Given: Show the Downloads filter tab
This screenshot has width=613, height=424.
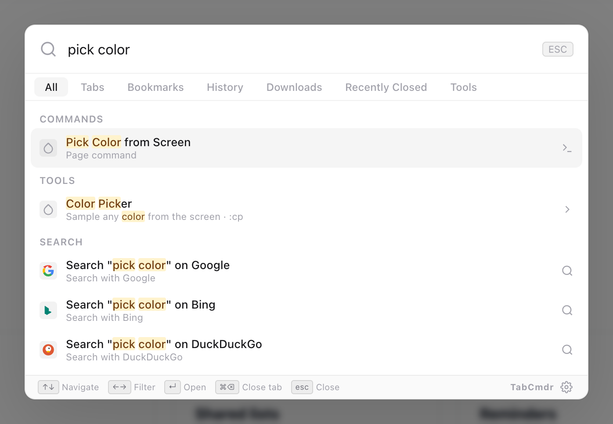Looking at the screenshot, I should coord(294,87).
